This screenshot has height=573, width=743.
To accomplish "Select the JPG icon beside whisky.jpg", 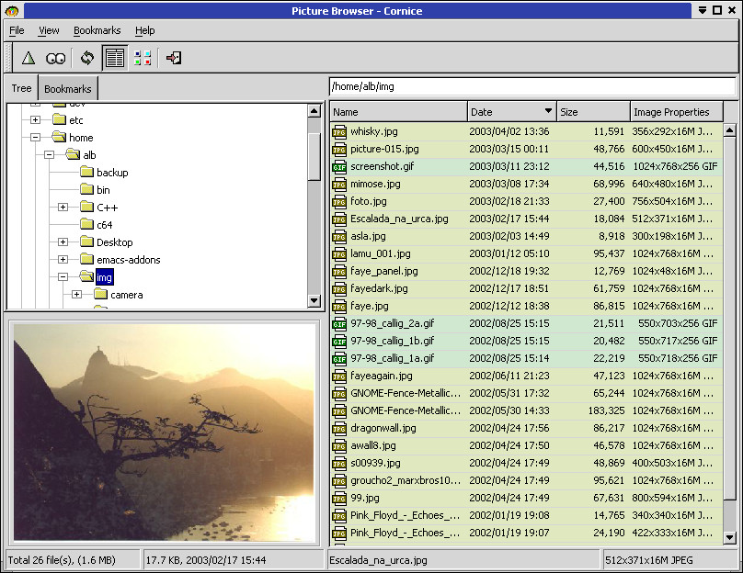I will (339, 131).
